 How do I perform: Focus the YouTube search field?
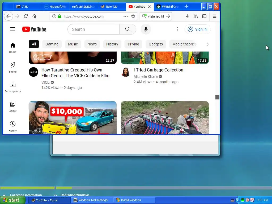(x=94, y=29)
